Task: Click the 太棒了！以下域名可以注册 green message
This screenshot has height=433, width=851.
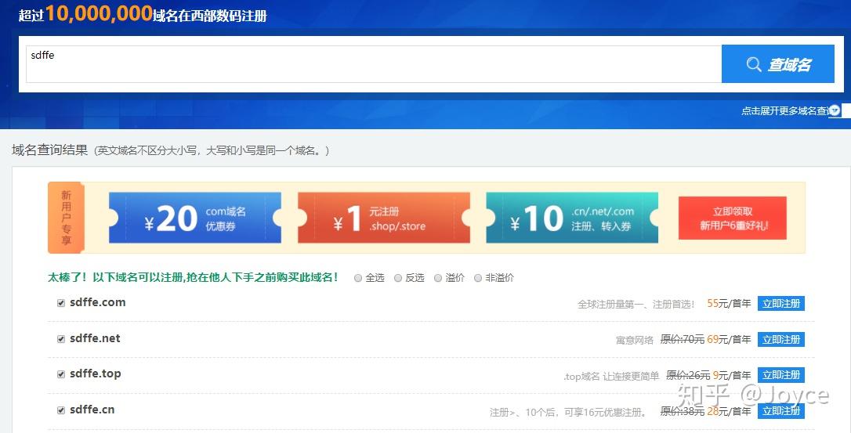Action: 194,277
